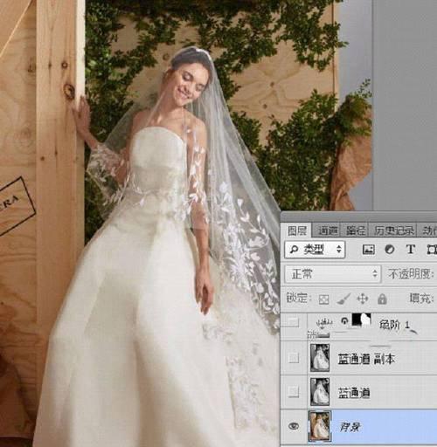
Task: Filter layers by type (T icon)
Action: [x=411, y=250]
